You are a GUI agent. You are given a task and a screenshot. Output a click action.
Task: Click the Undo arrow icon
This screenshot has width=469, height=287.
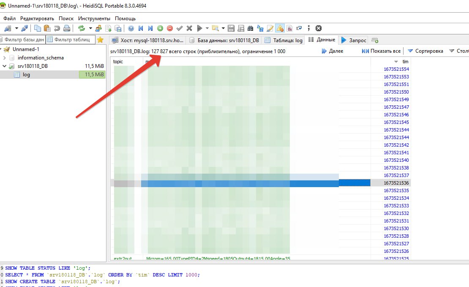(57, 28)
